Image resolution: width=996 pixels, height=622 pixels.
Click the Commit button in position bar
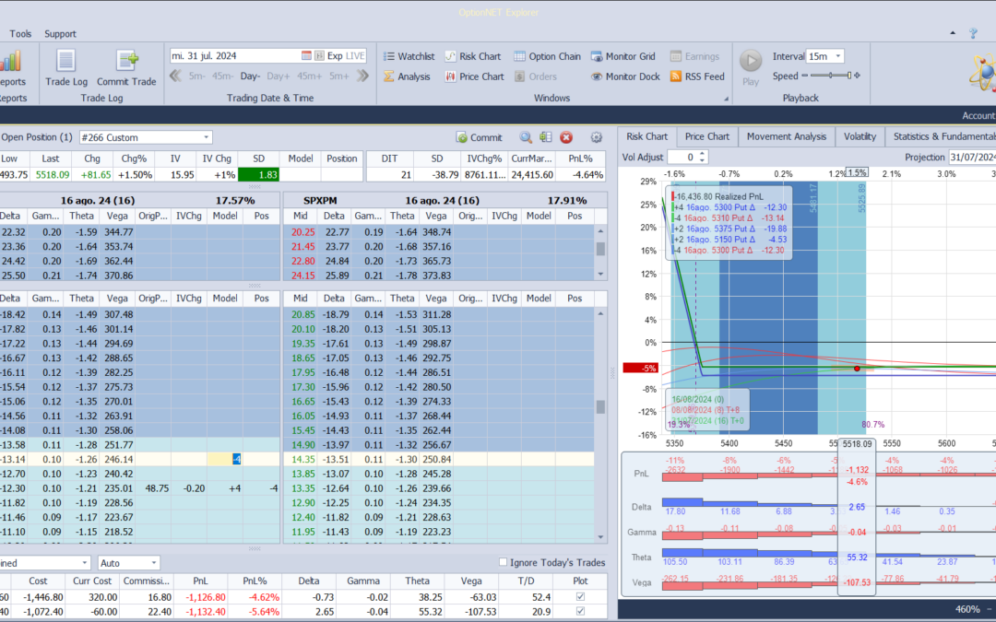click(480, 137)
